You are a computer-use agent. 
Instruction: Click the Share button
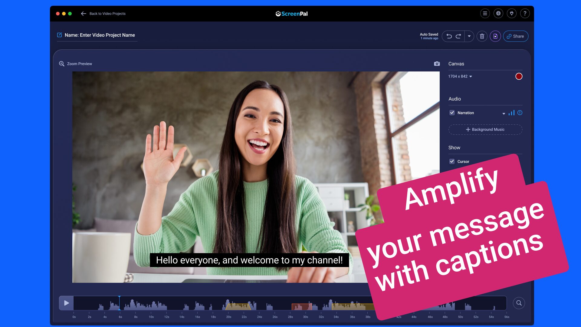coord(516,36)
